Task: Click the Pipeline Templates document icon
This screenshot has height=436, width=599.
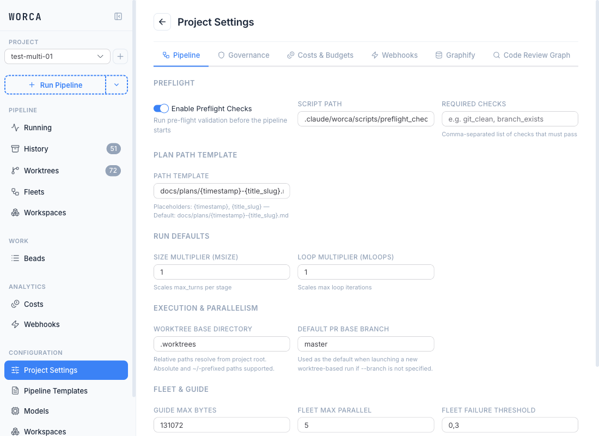Action: (15, 390)
